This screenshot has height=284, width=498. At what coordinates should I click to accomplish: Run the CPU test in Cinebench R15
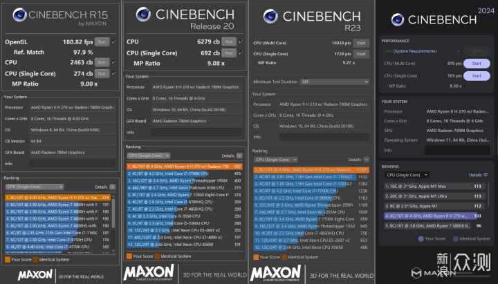(x=102, y=62)
